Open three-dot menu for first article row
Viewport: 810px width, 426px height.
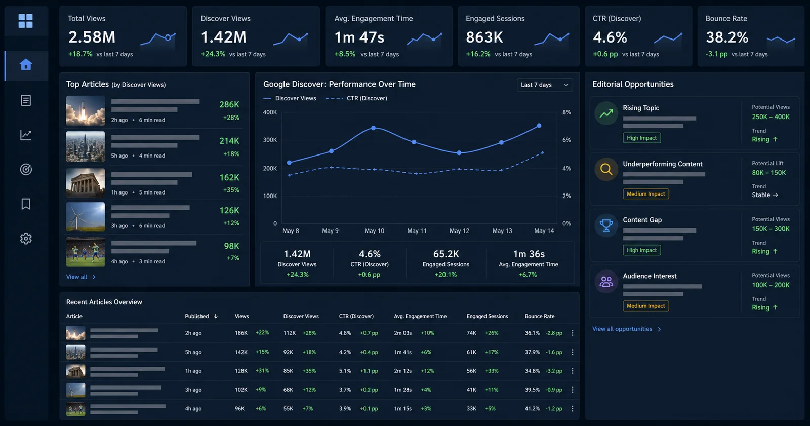pyautogui.click(x=573, y=333)
